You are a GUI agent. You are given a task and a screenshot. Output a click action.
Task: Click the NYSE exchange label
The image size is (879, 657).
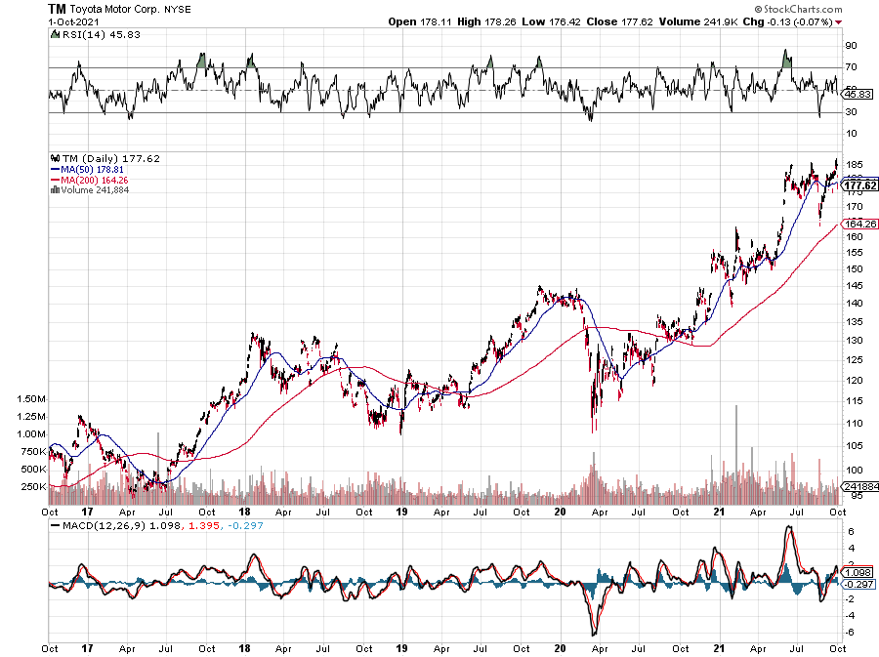(177, 10)
